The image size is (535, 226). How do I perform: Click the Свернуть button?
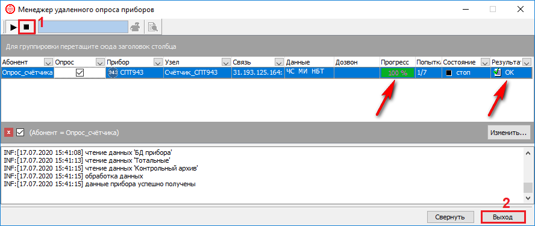pyautogui.click(x=450, y=217)
